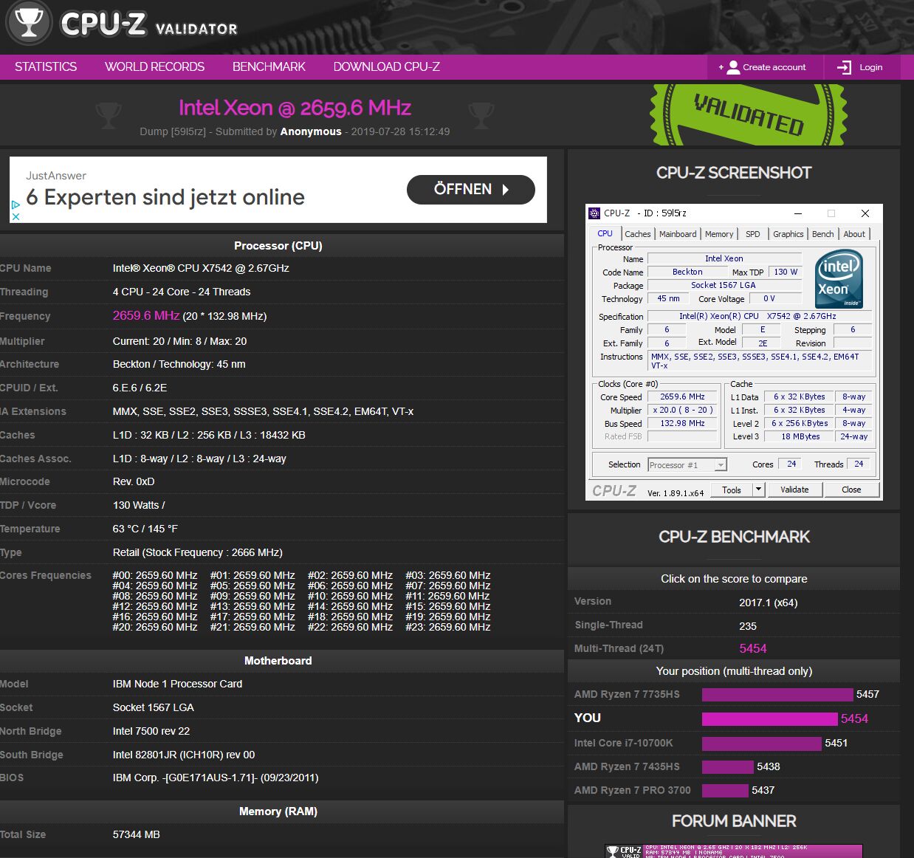Click the ÖFFNEN ad button

470,190
